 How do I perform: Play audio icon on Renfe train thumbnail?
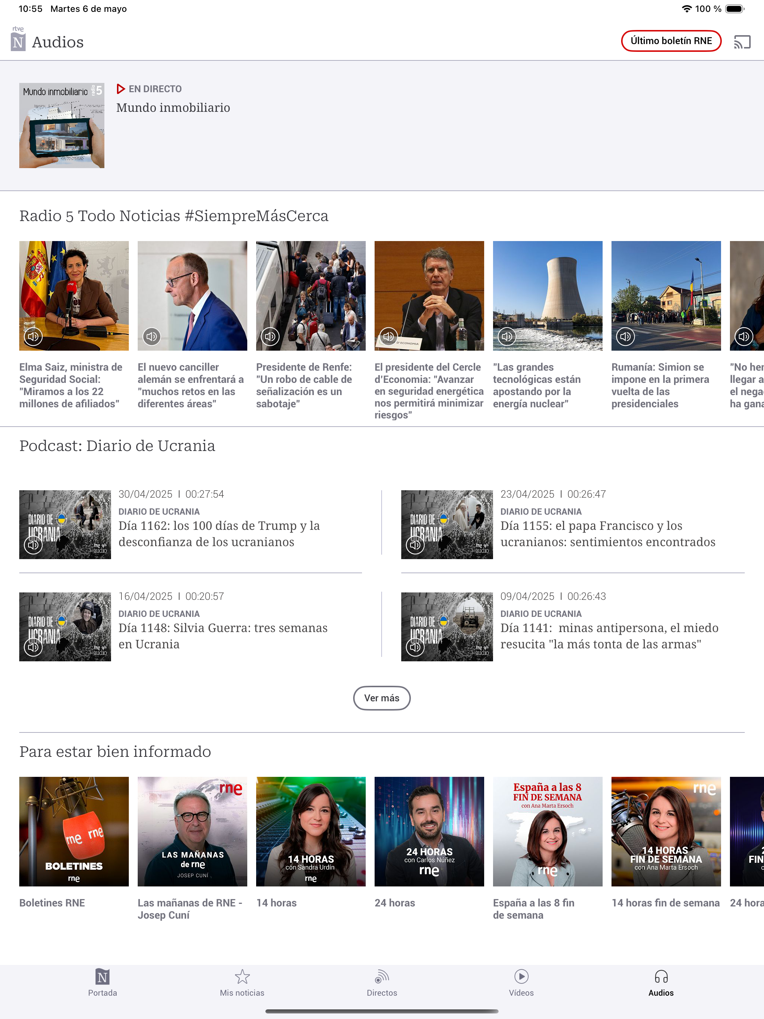click(x=270, y=336)
